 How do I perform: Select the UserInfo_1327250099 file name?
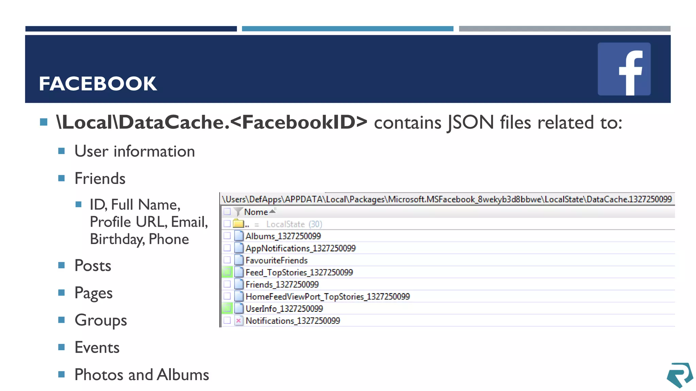click(x=284, y=309)
